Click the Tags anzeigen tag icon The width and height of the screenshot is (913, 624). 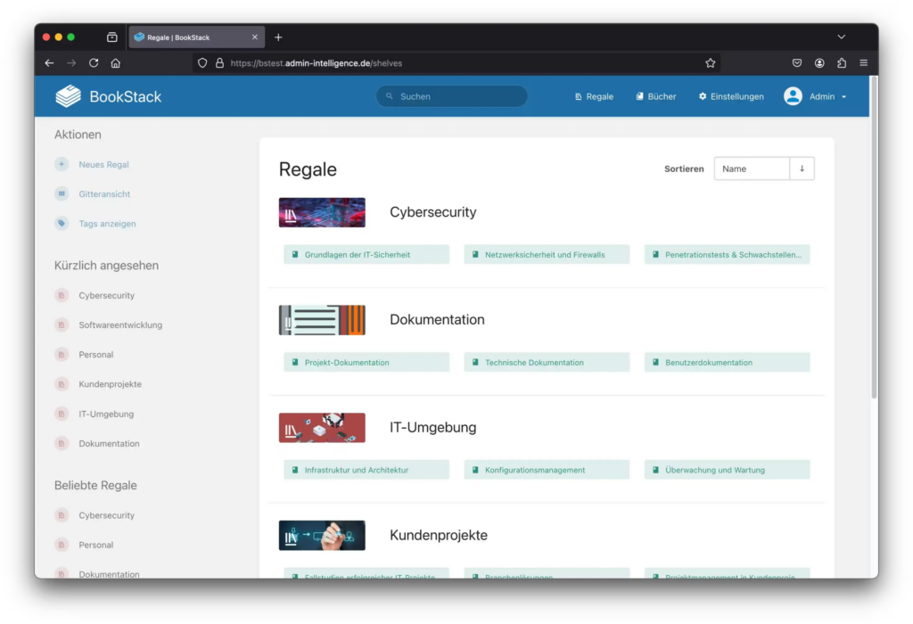pos(61,224)
